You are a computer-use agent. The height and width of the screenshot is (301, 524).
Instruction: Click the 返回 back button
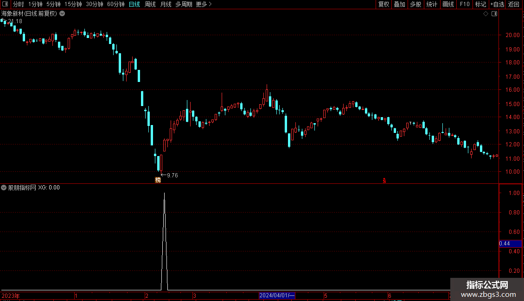pyautogui.click(x=514, y=4)
